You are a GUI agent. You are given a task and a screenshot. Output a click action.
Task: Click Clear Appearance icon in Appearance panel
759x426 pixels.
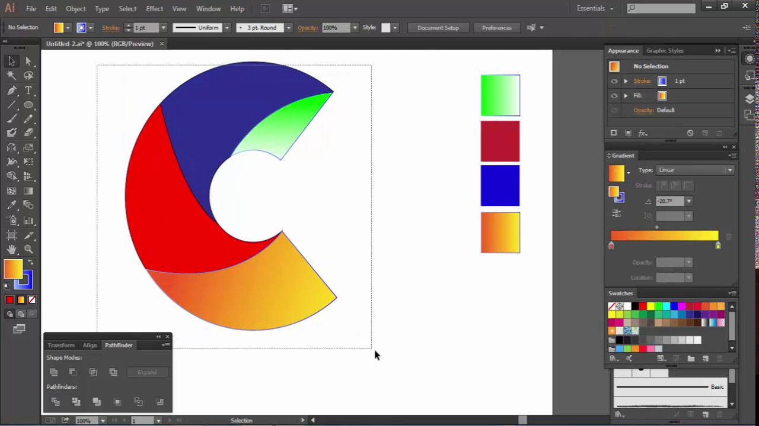click(x=690, y=133)
